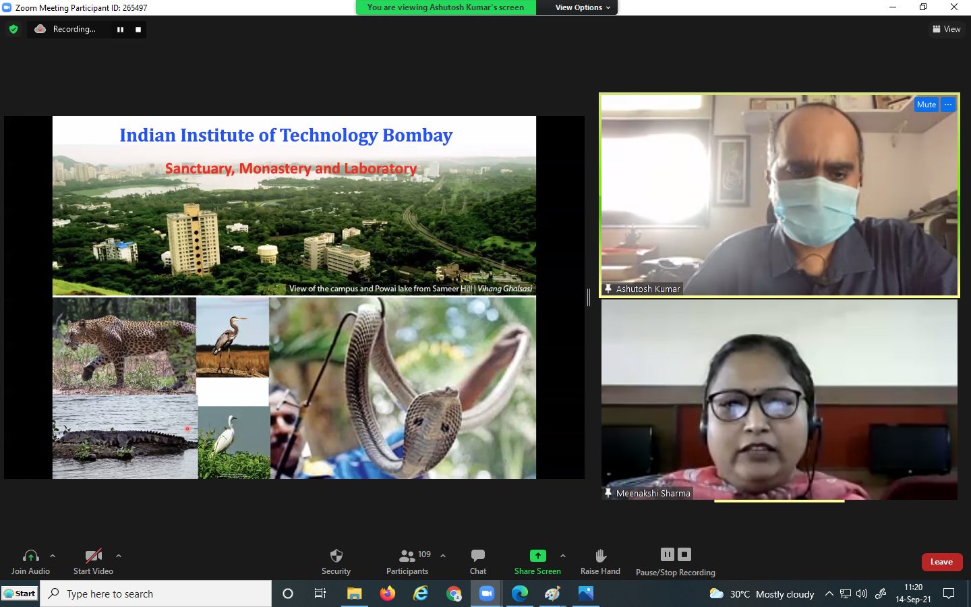Open View Options dropdown
Viewport: 971px width, 607px height.
tap(583, 7)
